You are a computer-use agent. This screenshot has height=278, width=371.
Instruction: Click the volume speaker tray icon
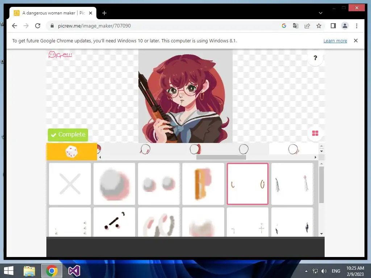coord(324,271)
